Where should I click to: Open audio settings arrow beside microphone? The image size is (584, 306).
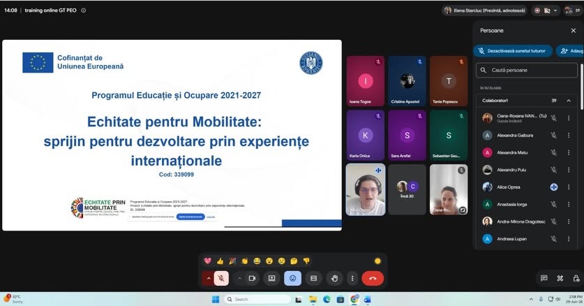[208, 279]
